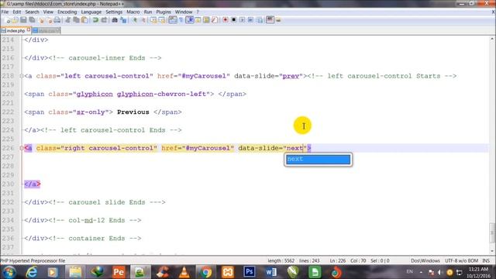Image resolution: width=496 pixels, height=279 pixels.
Task: Click the Open file toolbar icon
Action: (15, 20)
